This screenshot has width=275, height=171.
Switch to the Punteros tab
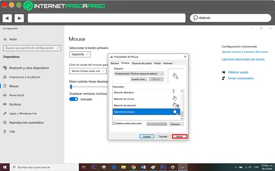coord(125,63)
